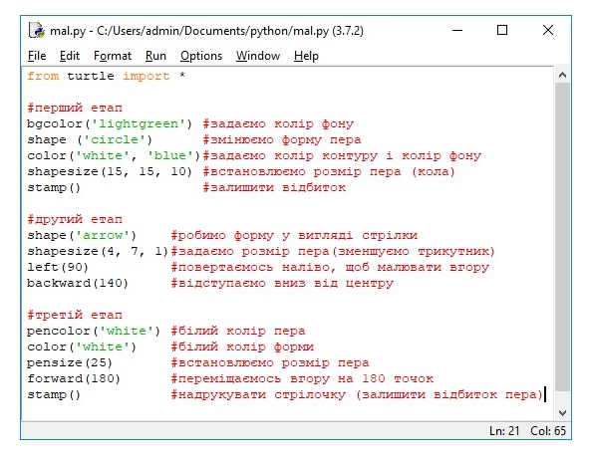Viewport: 590px width, 460px height.
Task: Close the mal.py editor window
Action: click(548, 30)
